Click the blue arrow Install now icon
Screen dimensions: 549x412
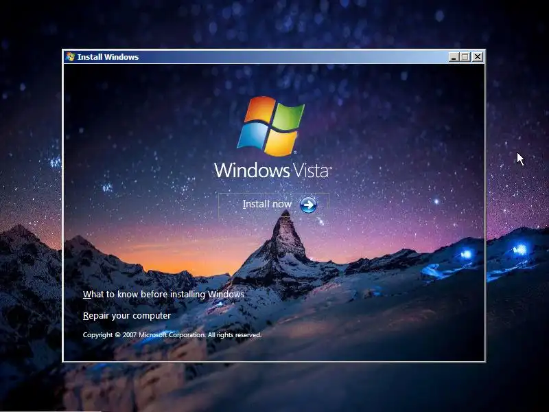308,205
